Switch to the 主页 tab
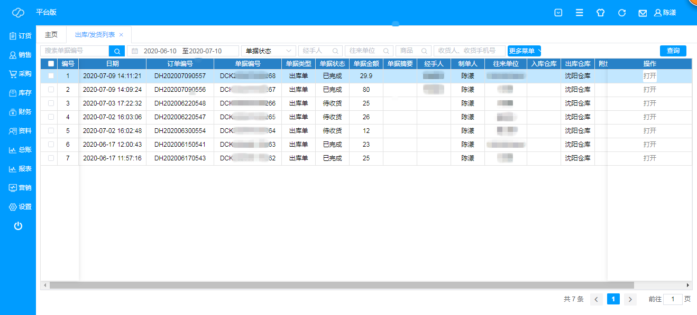 coord(51,35)
